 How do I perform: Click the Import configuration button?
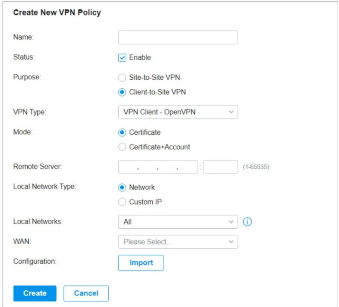pyautogui.click(x=141, y=263)
